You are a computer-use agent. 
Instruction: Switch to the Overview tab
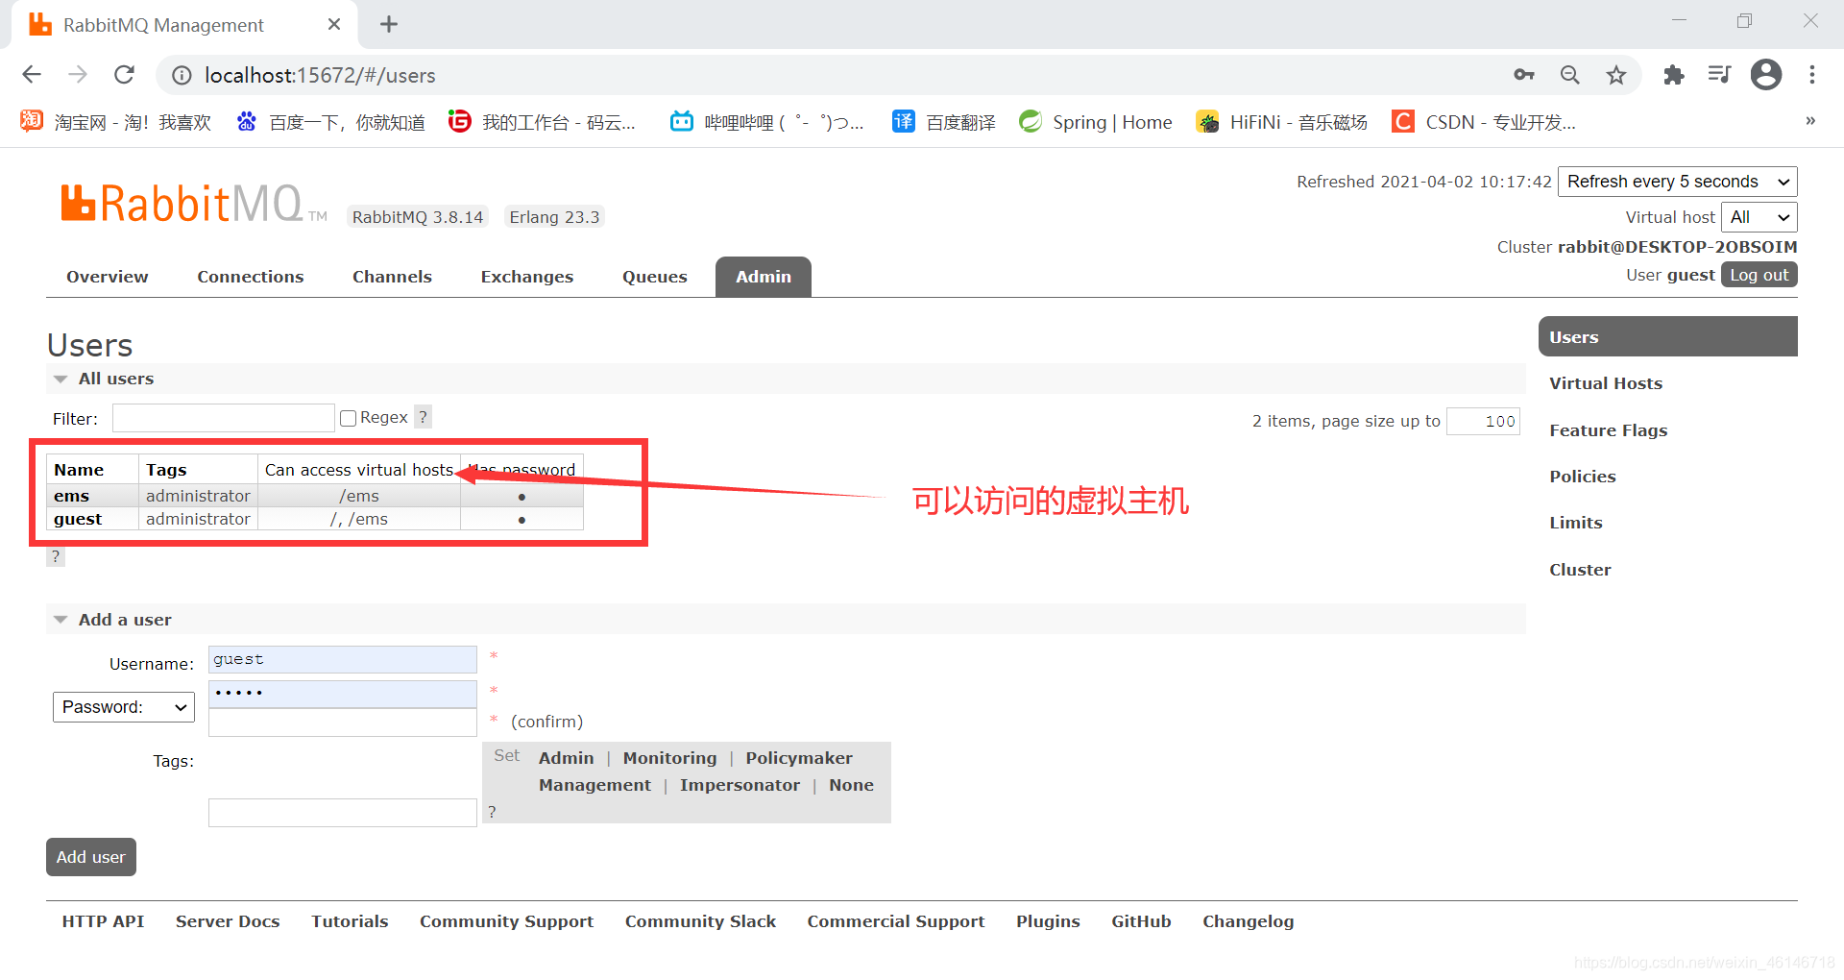(x=108, y=277)
